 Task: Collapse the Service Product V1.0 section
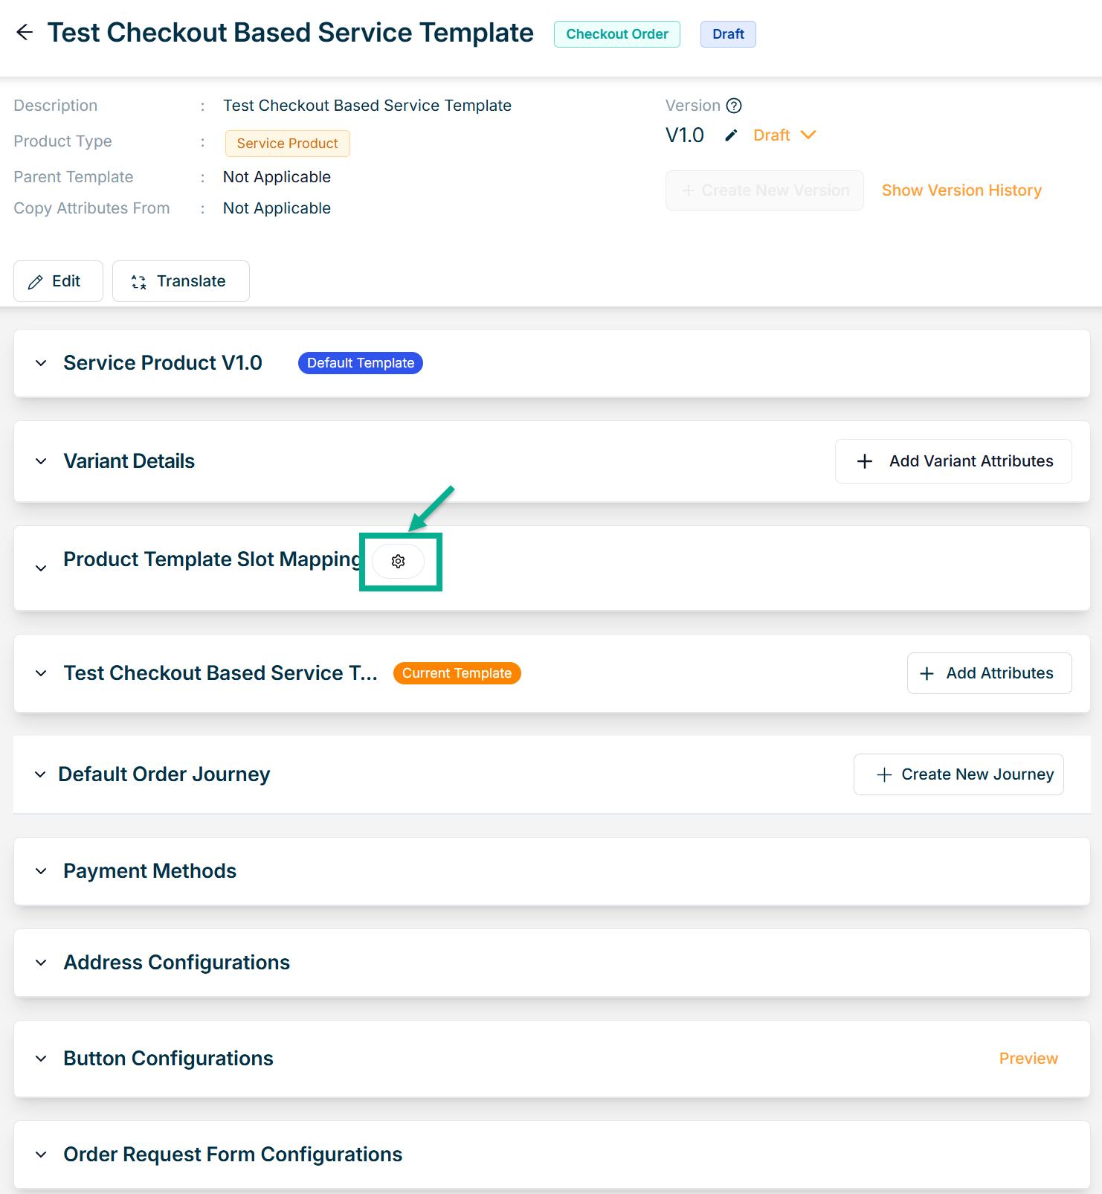point(41,363)
